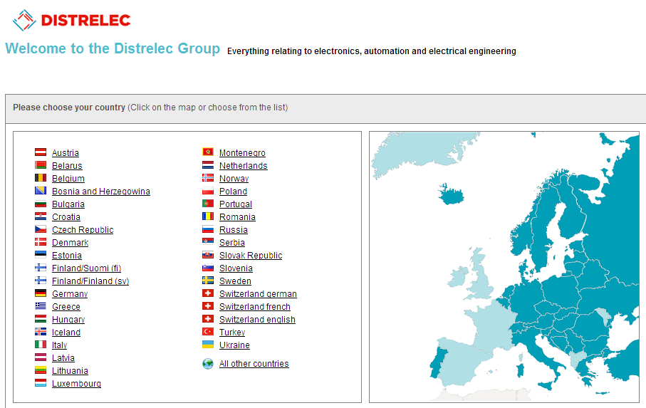Click the Netherlands flag icon
This screenshot has height=408, width=646.
click(x=208, y=165)
